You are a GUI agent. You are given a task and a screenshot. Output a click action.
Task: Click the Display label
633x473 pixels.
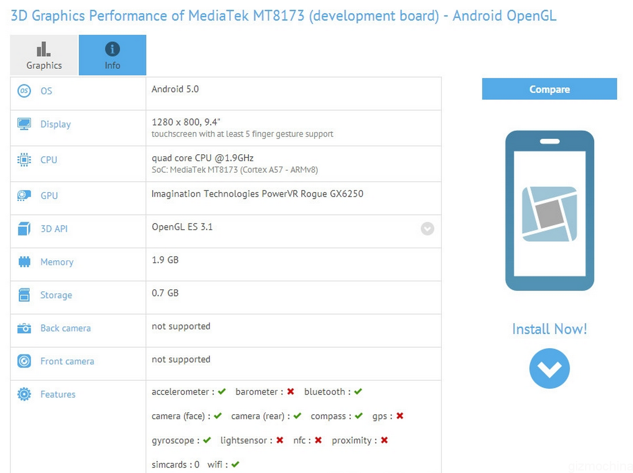click(55, 124)
